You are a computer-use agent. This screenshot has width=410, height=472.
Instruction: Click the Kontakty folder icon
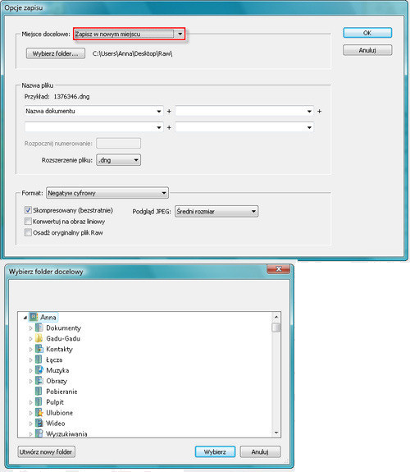pos(39,349)
